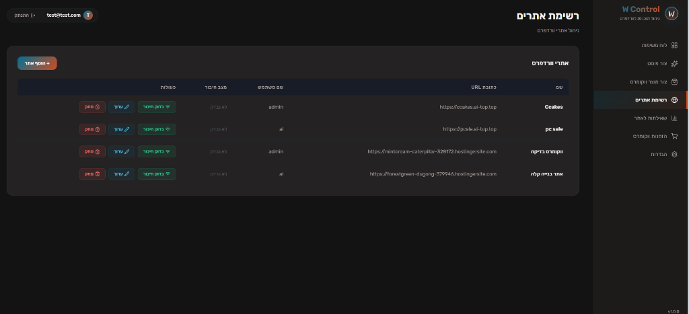689x314 pixels.
Task: Edit (ערוך) the pc sale site
Action: tap(122, 129)
